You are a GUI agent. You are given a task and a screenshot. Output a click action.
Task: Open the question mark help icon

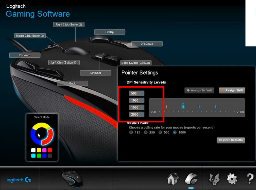[250, 179]
